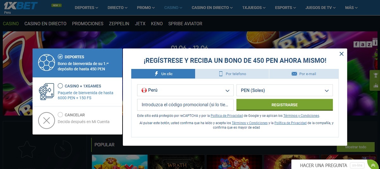Click the promo code input field
This screenshot has width=380, height=169.
(x=185, y=105)
